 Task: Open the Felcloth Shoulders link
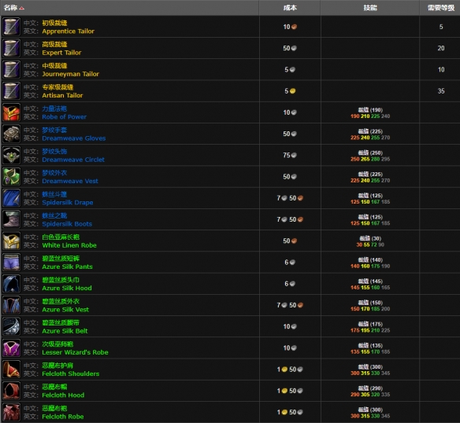point(71,373)
